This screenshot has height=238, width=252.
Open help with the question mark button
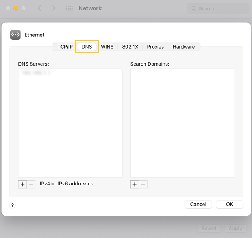[x=13, y=205]
